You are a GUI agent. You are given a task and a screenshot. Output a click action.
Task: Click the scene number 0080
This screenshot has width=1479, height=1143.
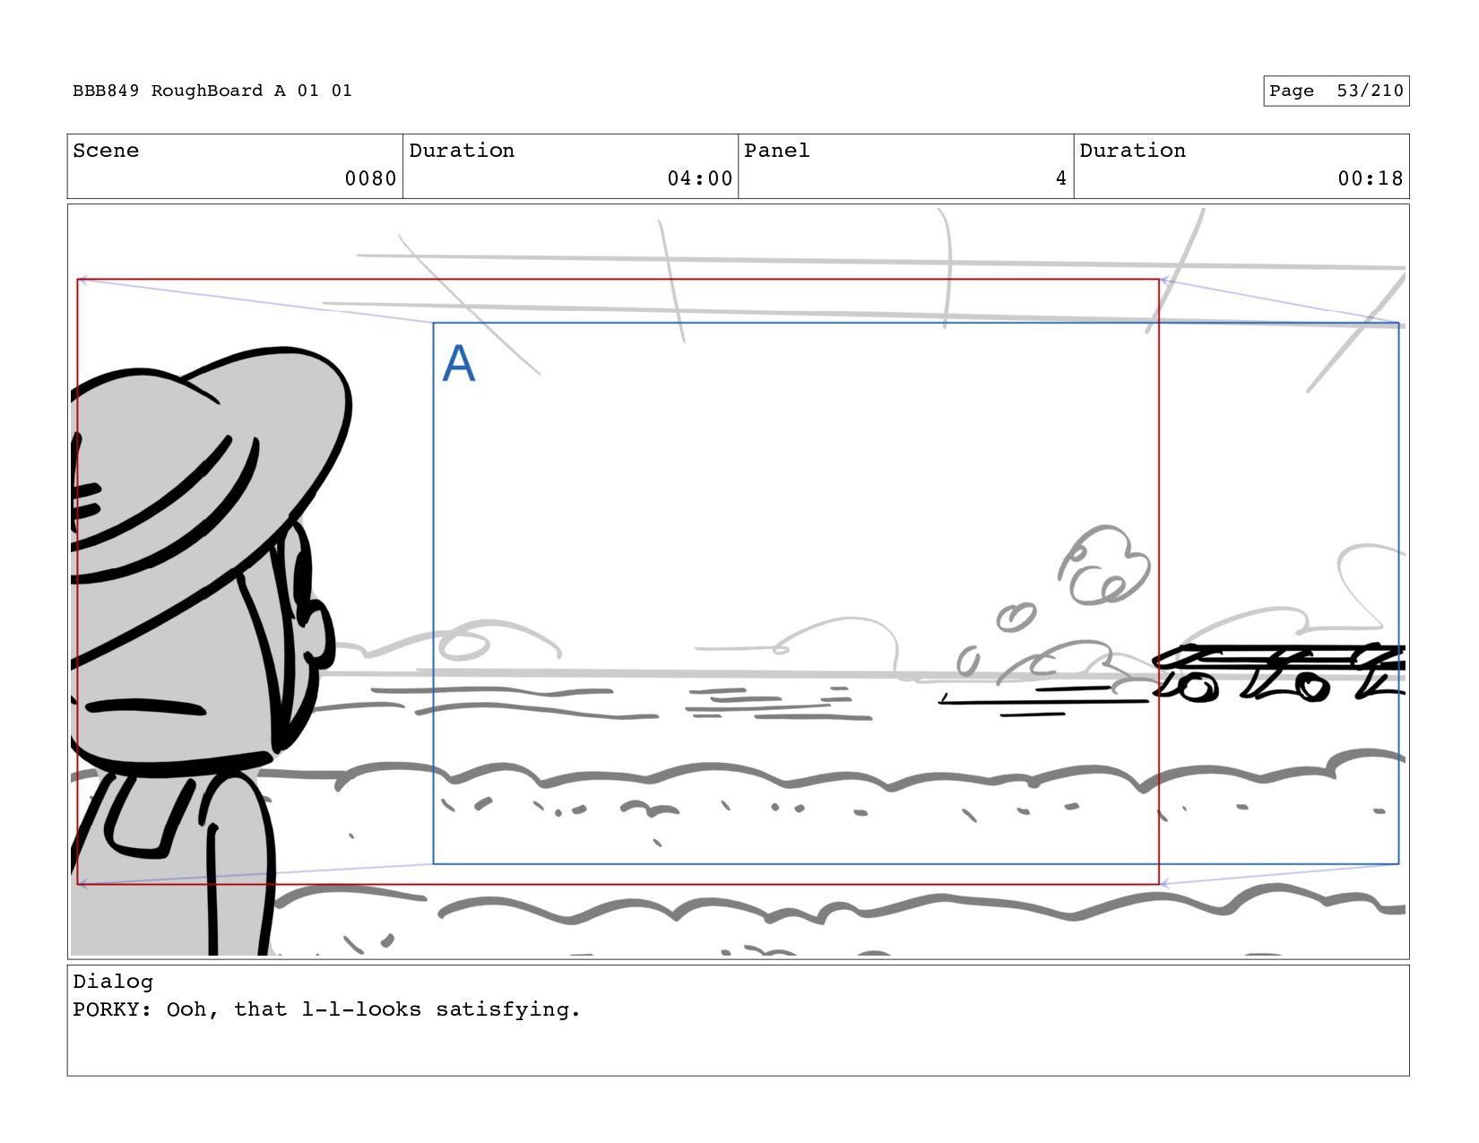click(x=370, y=178)
